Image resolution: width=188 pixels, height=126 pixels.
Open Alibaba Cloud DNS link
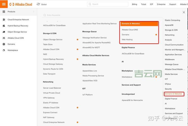point(130,30)
